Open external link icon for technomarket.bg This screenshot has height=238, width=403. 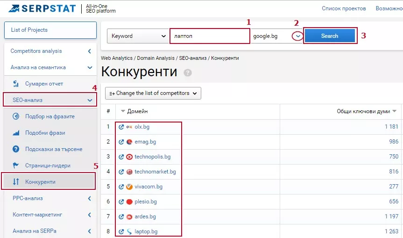click(121, 172)
